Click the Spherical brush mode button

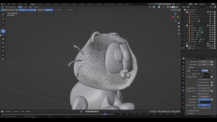tap(41, 10)
